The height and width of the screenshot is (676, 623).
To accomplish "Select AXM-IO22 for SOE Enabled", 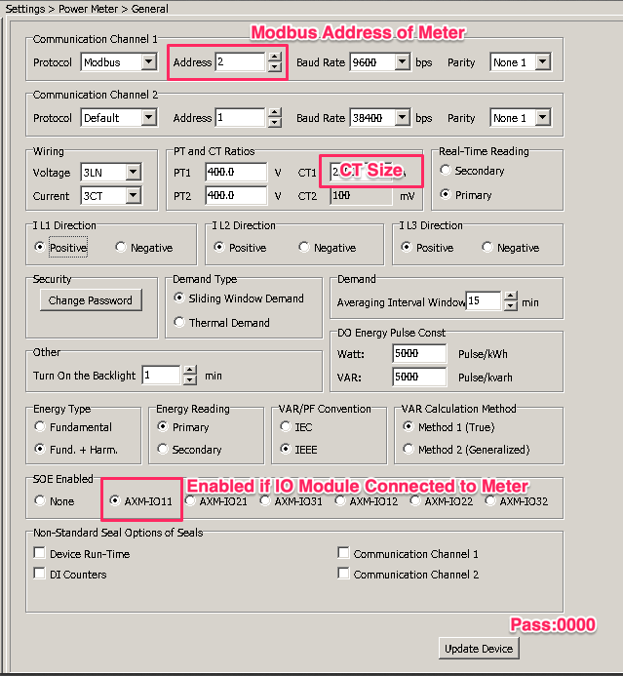I will pyautogui.click(x=442, y=501).
